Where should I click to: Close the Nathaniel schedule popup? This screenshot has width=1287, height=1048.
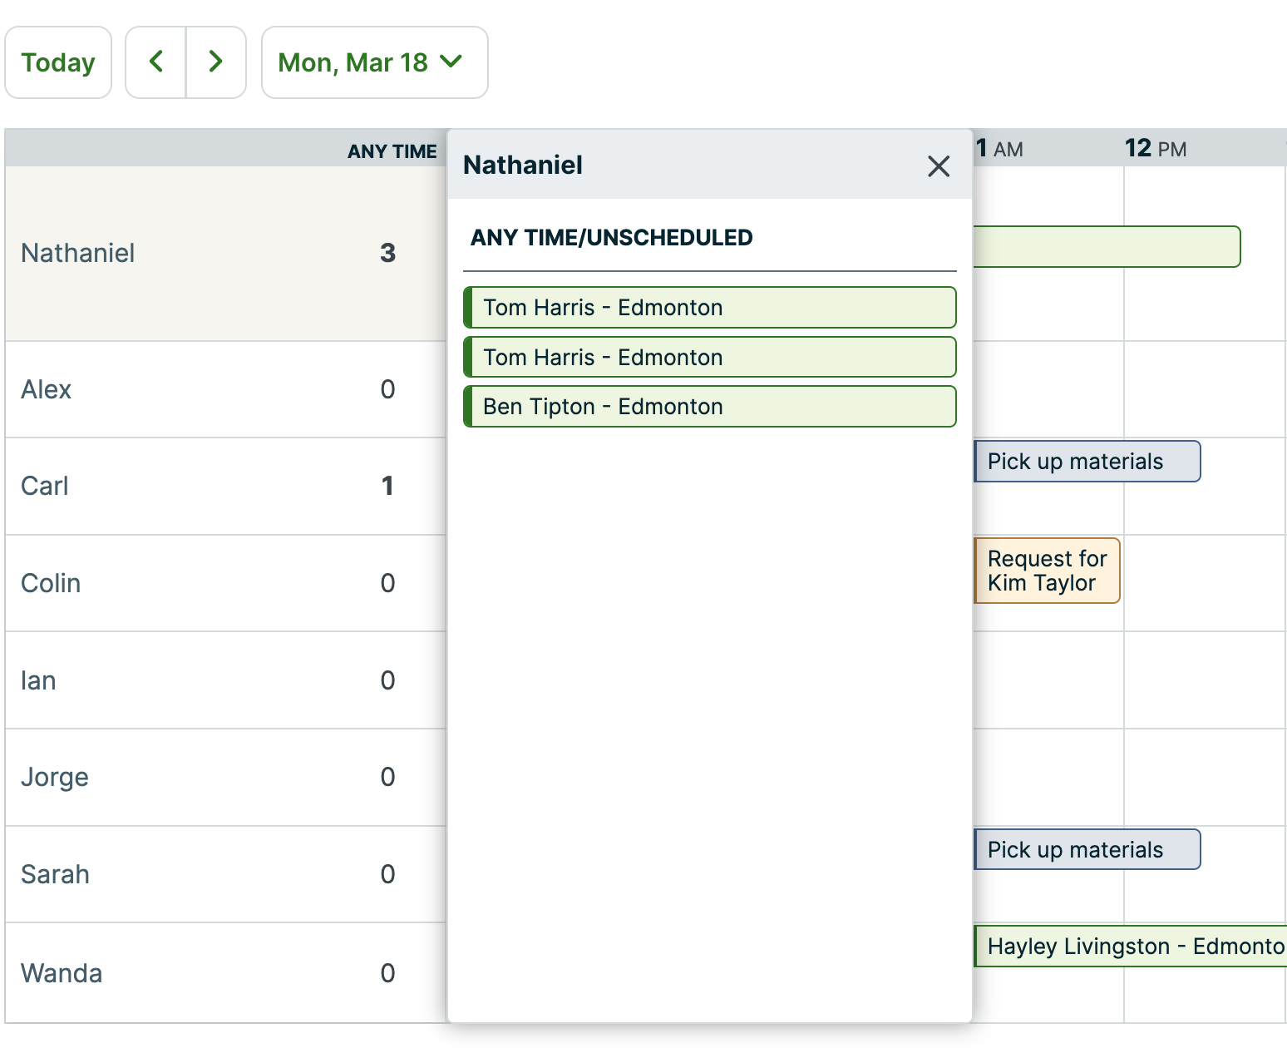click(939, 166)
